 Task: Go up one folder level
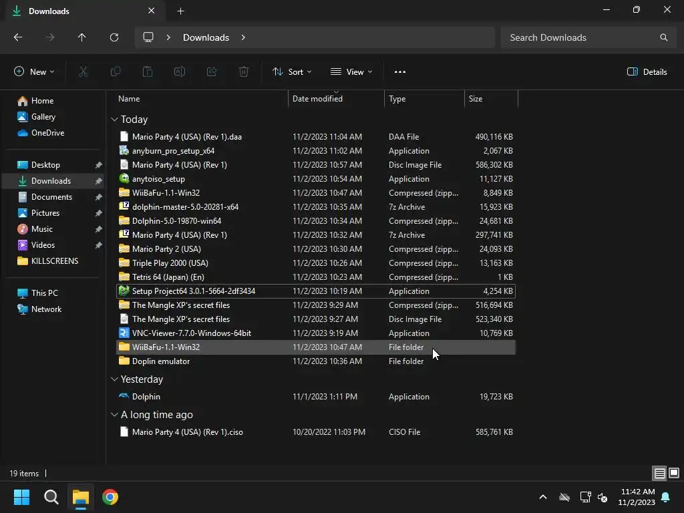[82, 37]
